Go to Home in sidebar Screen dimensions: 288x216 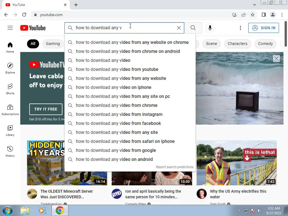tap(10, 47)
